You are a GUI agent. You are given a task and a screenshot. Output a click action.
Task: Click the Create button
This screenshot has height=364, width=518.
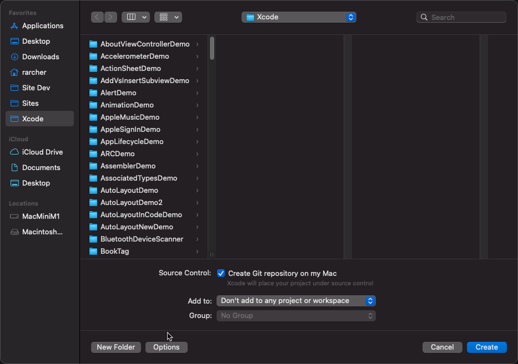[x=486, y=347]
